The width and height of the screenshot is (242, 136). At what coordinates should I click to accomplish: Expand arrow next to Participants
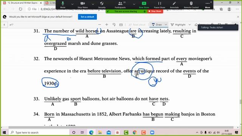click(x=134, y=4)
